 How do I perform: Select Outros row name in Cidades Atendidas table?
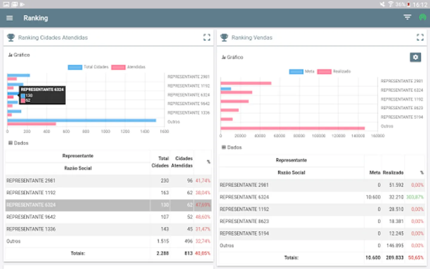pyautogui.click(x=13, y=241)
